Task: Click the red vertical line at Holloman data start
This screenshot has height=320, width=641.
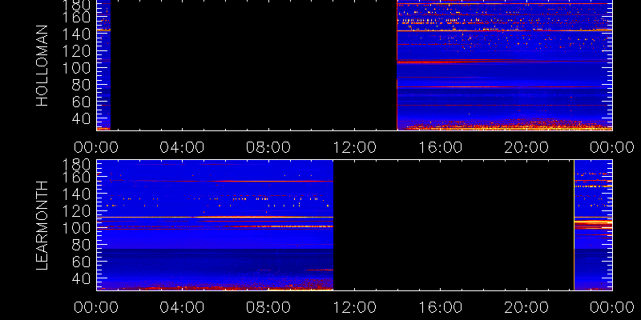Action: [397, 66]
